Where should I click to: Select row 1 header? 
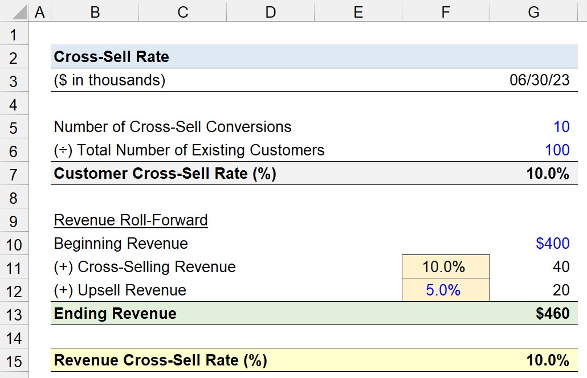point(14,34)
